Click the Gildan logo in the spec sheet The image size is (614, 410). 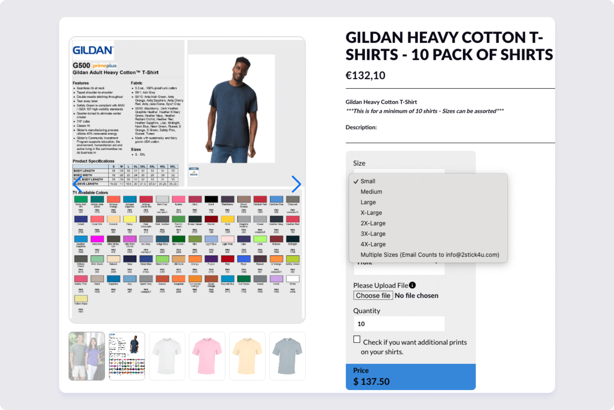pyautogui.click(x=93, y=50)
